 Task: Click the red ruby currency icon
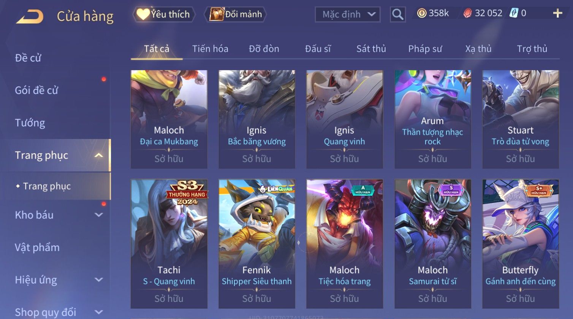point(467,13)
